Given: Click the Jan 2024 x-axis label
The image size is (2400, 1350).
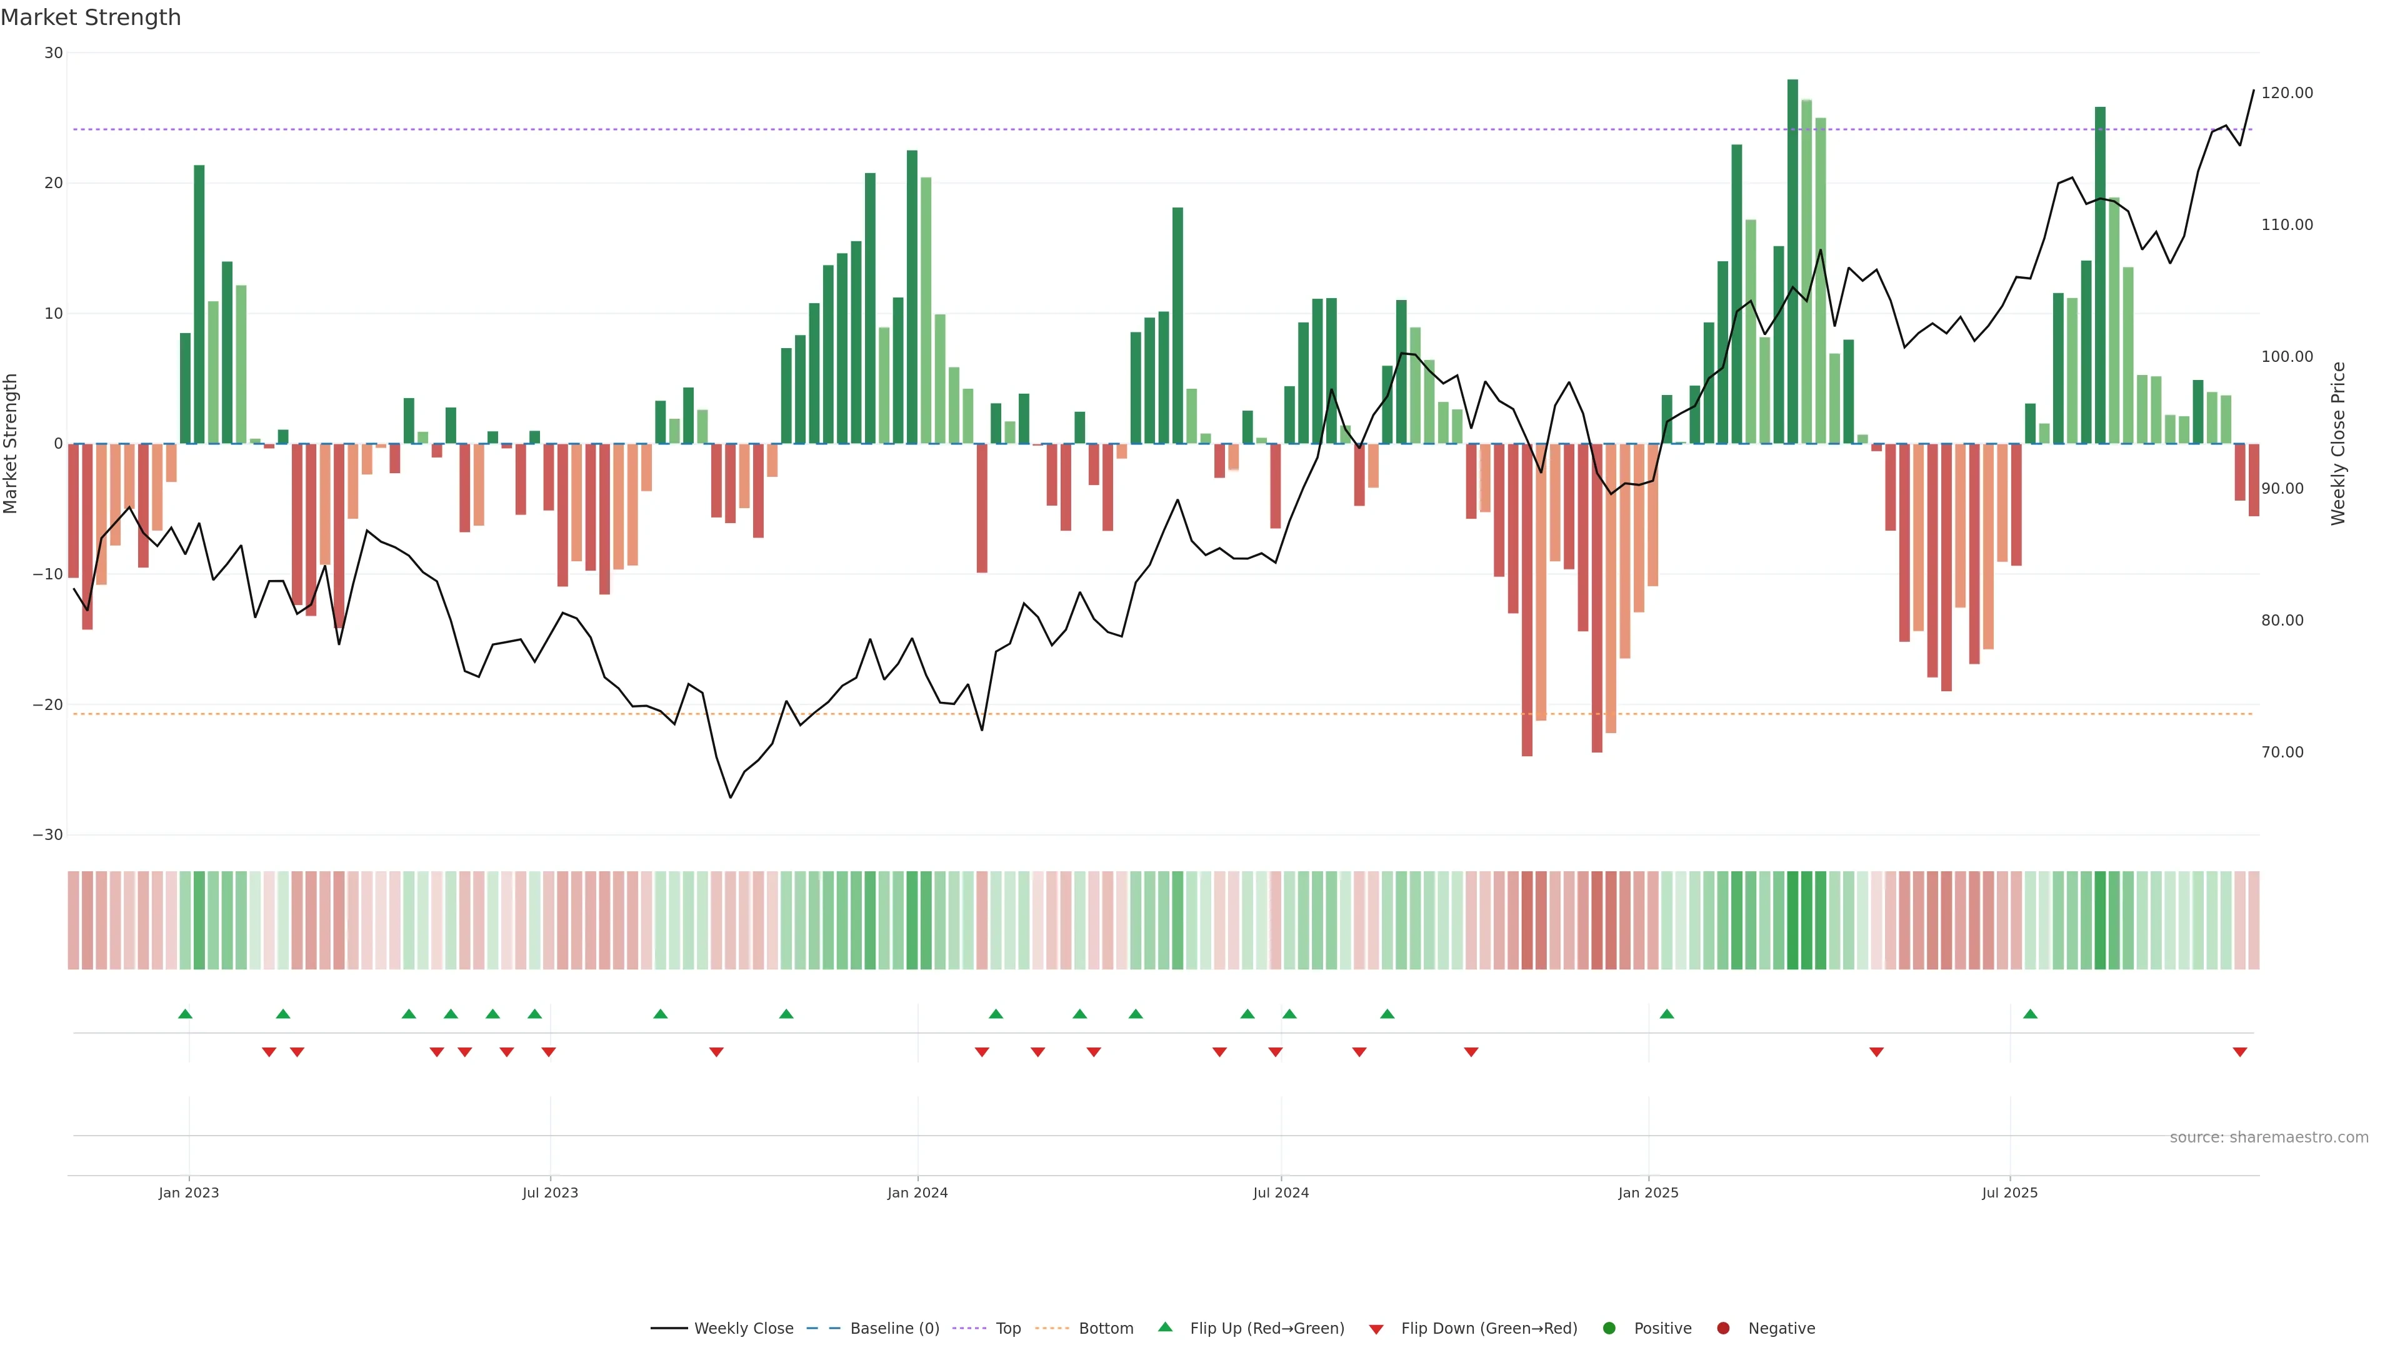Looking at the screenshot, I should tap(917, 1192).
